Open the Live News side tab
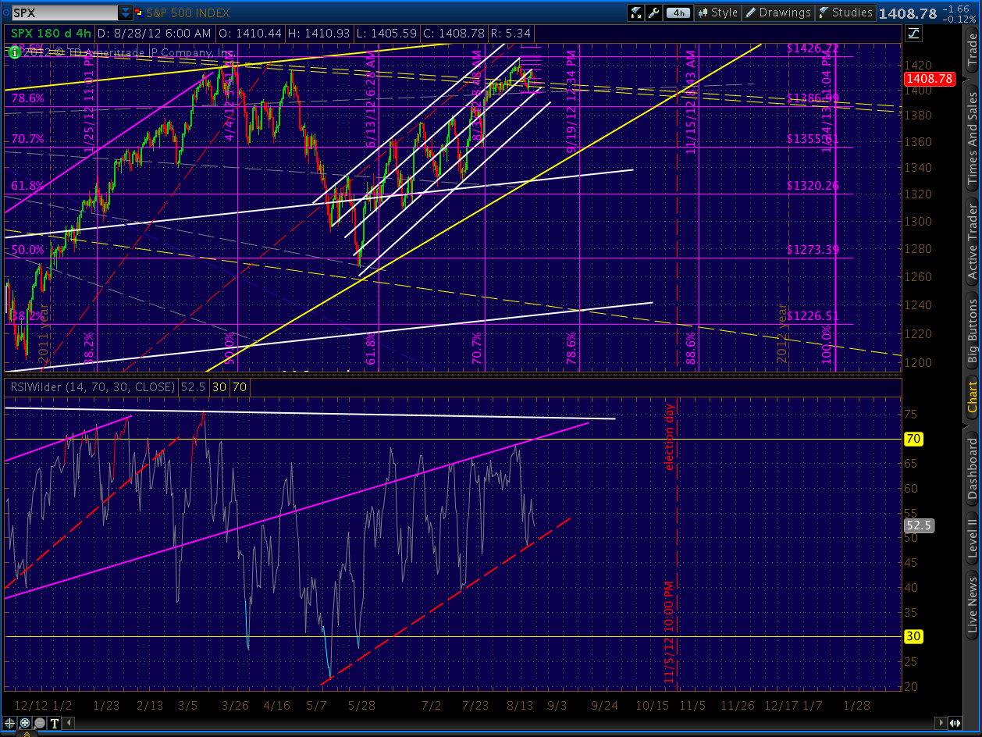This screenshot has height=737, width=982. tap(973, 605)
